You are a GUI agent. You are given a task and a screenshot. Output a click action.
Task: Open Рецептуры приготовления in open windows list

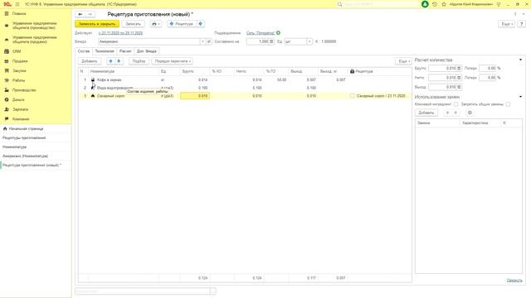point(24,138)
